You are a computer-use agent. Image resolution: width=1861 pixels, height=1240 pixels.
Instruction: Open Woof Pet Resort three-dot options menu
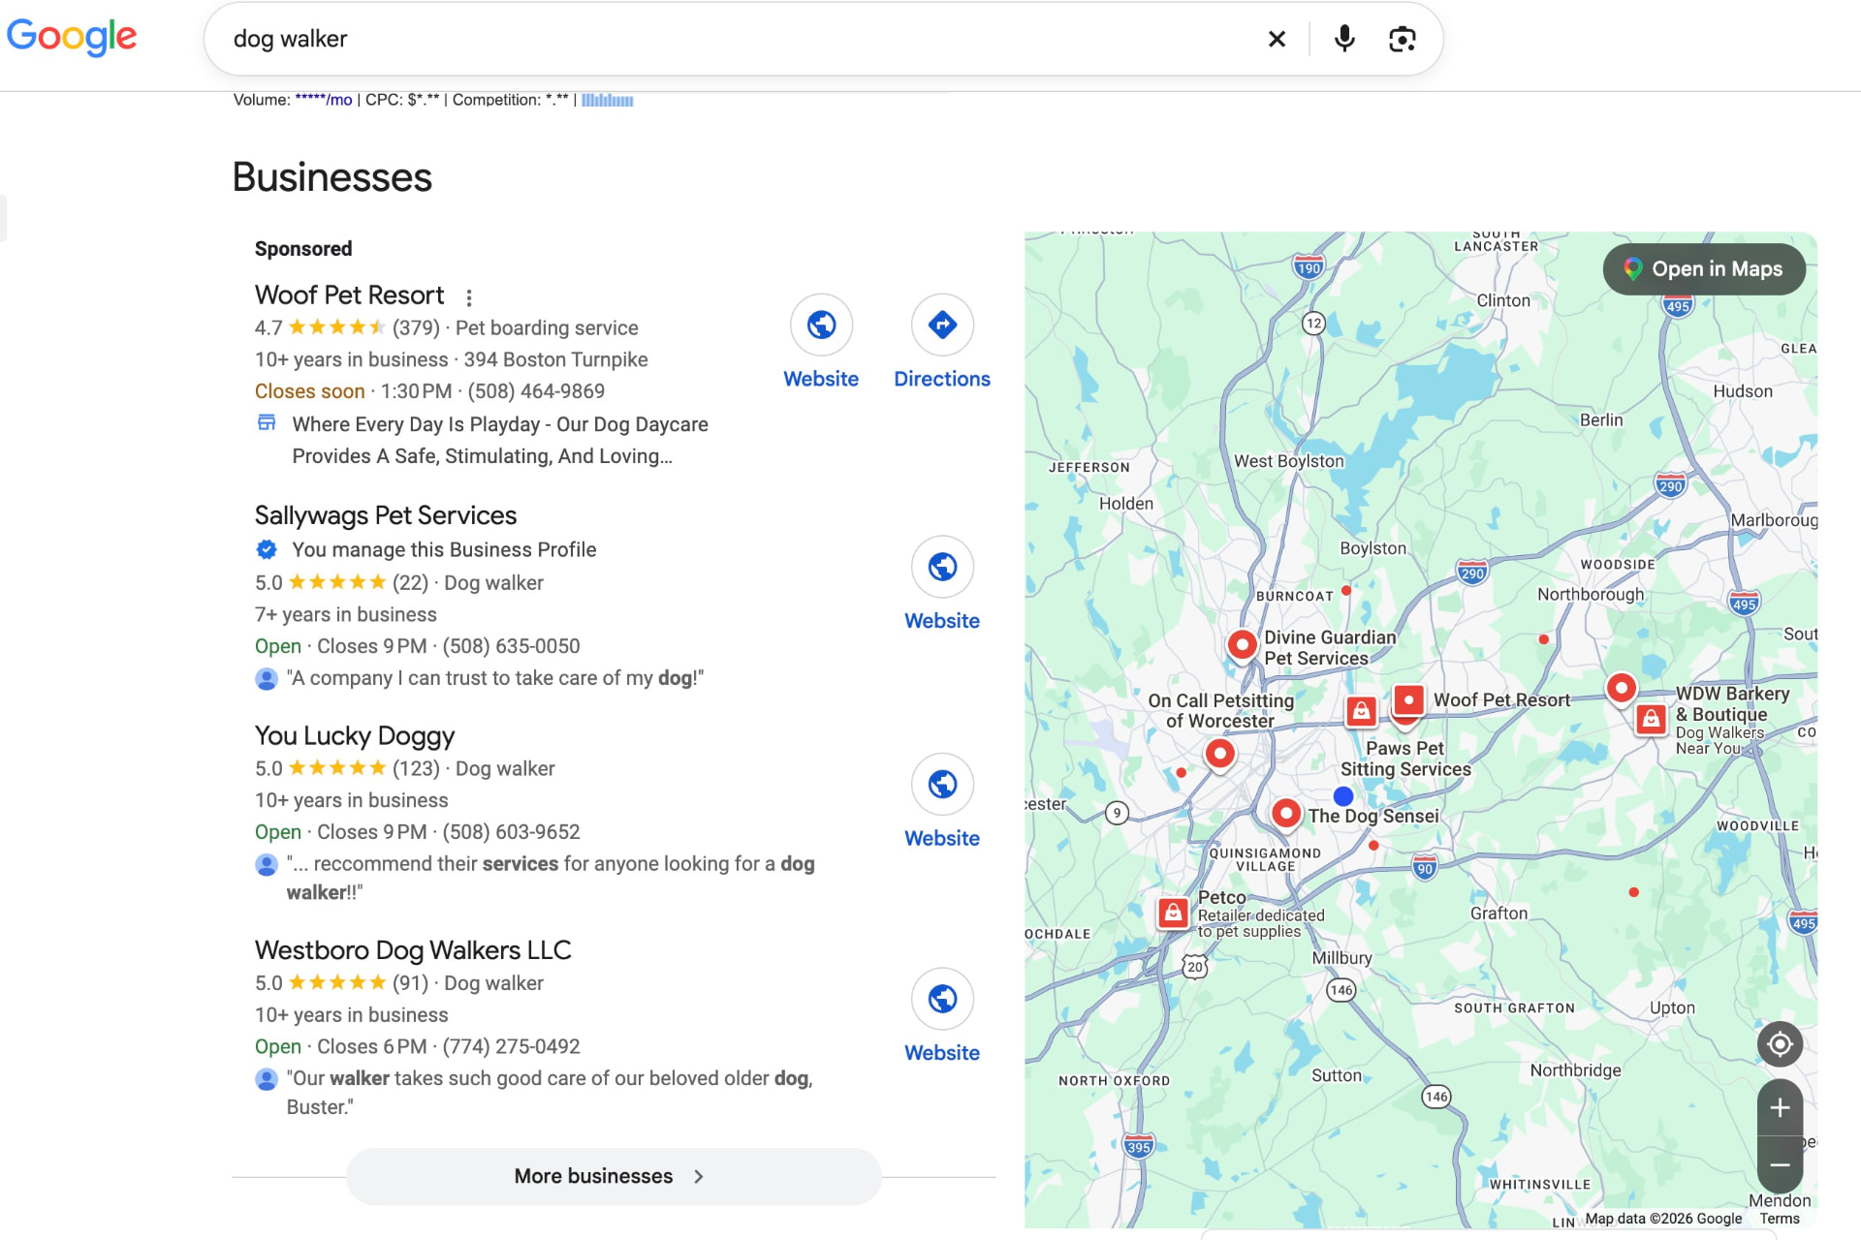click(469, 297)
